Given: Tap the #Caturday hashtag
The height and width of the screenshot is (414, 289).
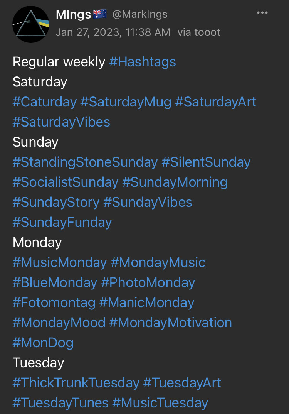Looking at the screenshot, I should [45, 102].
